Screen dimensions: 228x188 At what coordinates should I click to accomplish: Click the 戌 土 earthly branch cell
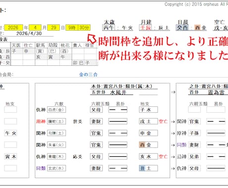148,122
